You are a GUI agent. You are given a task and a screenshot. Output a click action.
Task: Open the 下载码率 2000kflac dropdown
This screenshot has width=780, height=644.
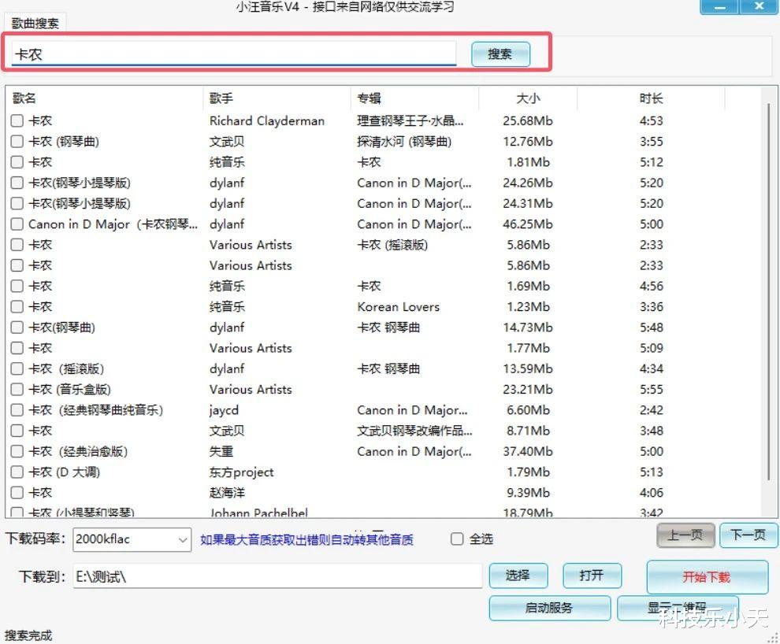tap(132, 539)
